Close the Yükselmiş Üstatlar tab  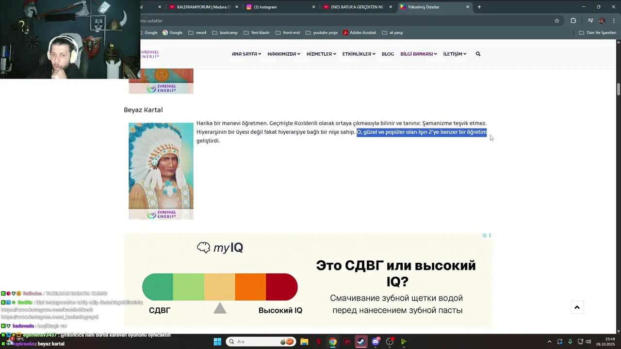pos(468,7)
